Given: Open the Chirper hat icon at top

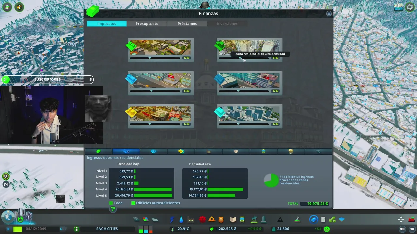Looking at the screenshot, I should click(x=205, y=5).
